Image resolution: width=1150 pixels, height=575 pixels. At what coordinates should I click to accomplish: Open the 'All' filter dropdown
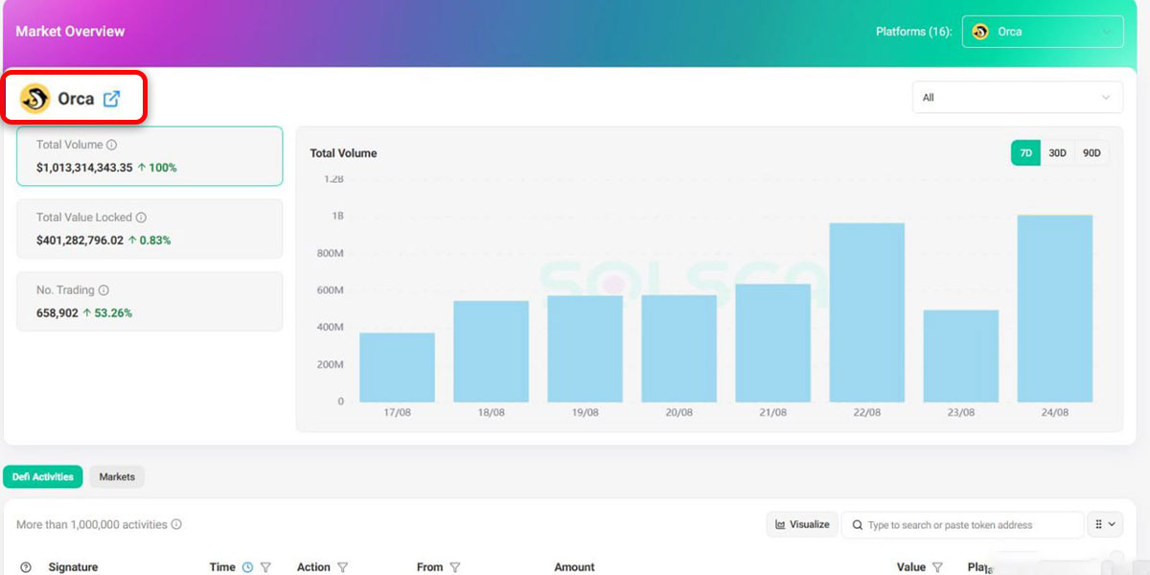coord(1017,98)
